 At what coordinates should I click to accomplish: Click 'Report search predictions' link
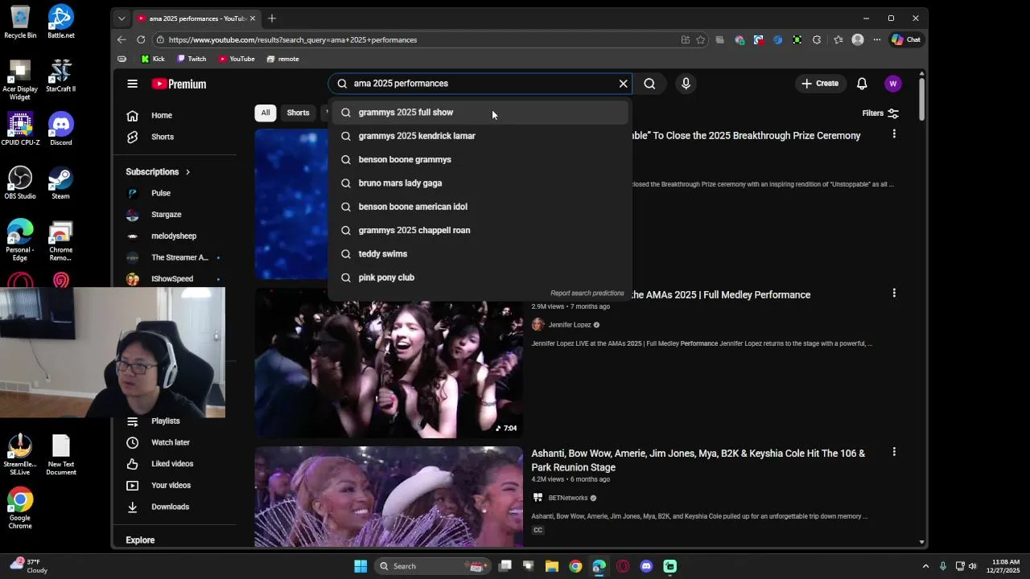587,294
